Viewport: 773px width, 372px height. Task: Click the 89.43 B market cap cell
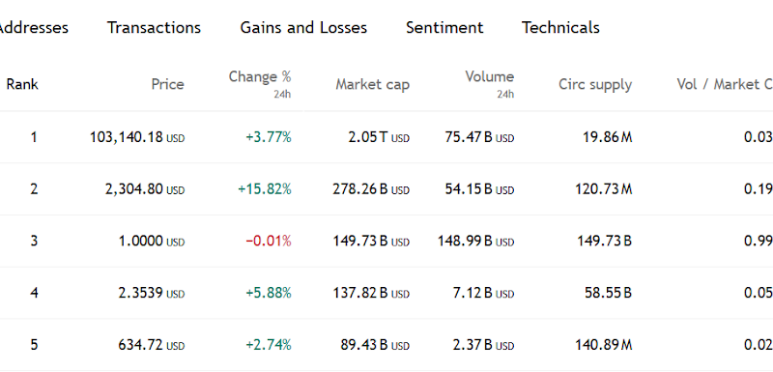(375, 345)
